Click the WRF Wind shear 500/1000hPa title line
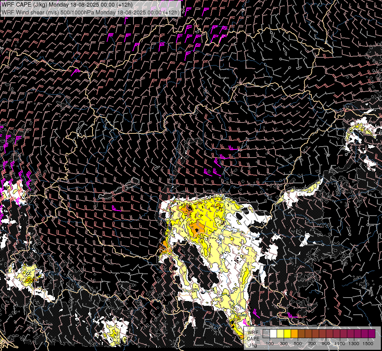Screen dimensions: 382x351 tap(91, 12)
